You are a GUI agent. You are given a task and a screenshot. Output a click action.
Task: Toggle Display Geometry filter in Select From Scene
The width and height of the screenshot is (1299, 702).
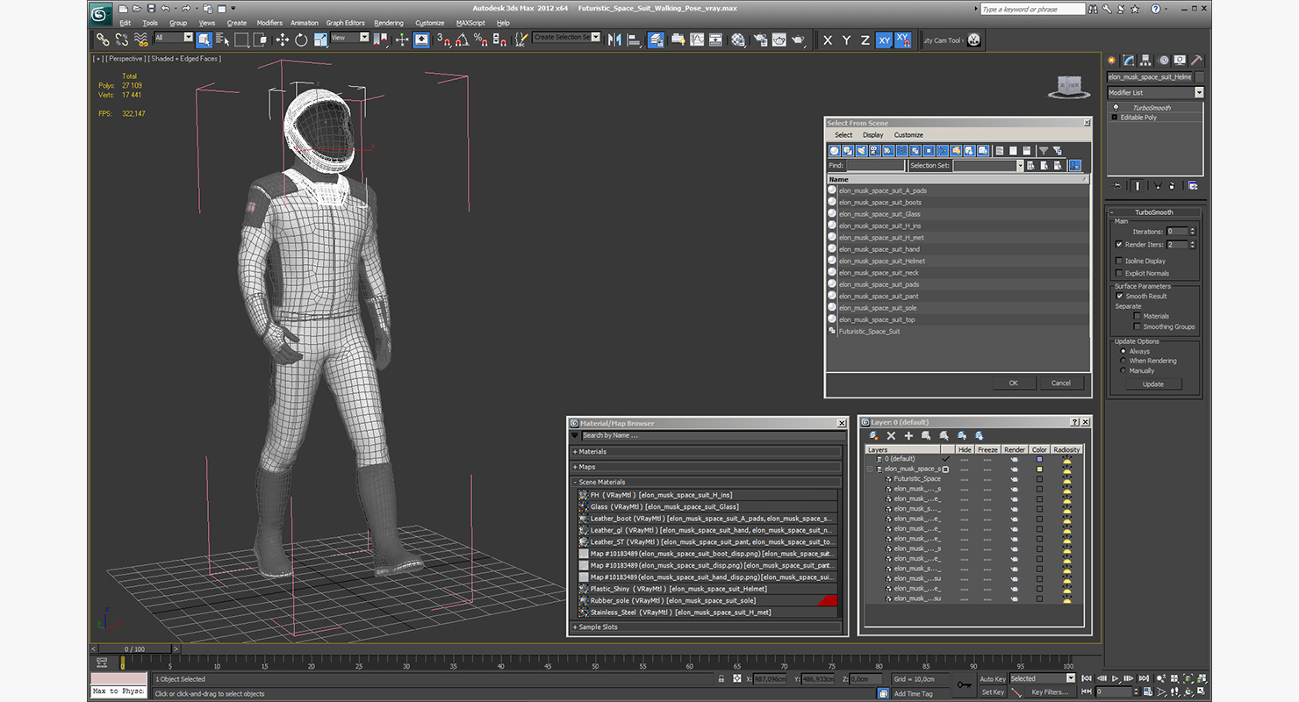click(x=835, y=150)
